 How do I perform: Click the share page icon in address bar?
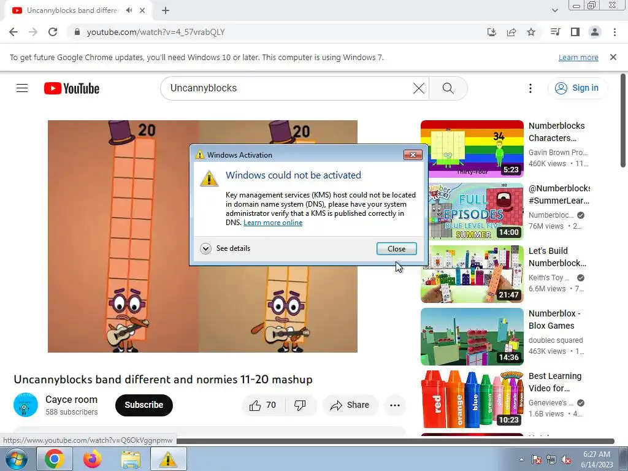[x=511, y=32]
